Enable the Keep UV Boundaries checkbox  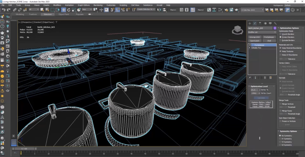click(280, 55)
